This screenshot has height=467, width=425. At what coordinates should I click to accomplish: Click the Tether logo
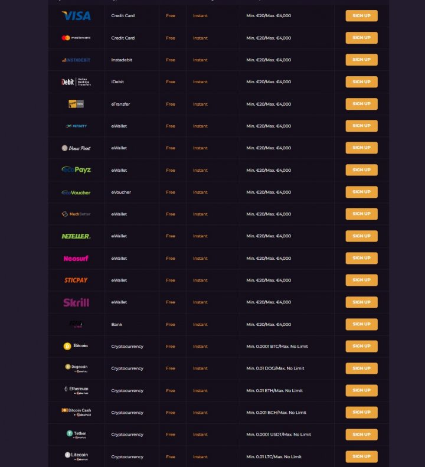[x=76, y=435]
